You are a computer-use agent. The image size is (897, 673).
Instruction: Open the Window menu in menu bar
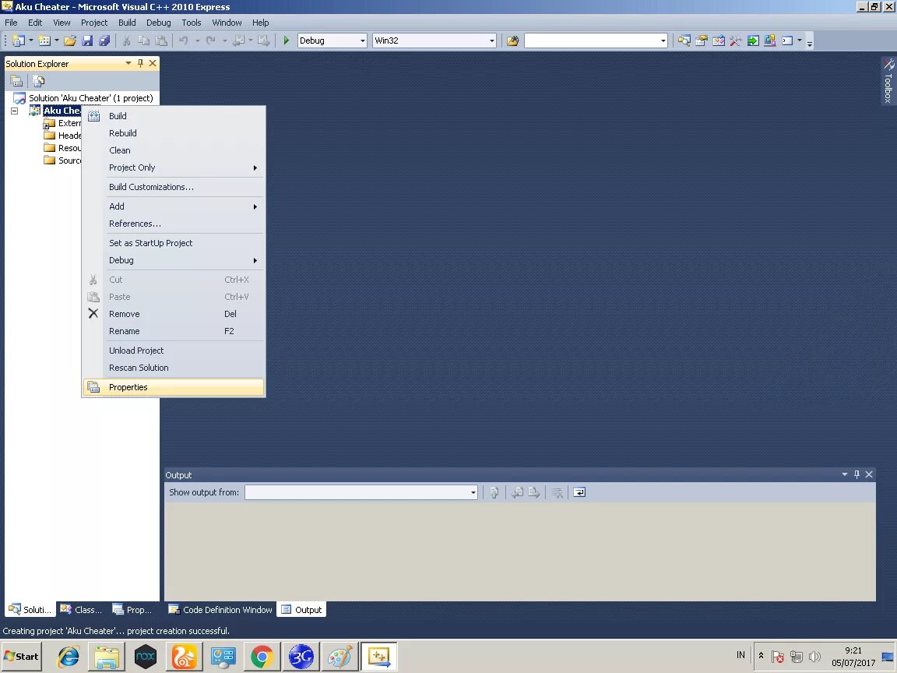pos(227,23)
